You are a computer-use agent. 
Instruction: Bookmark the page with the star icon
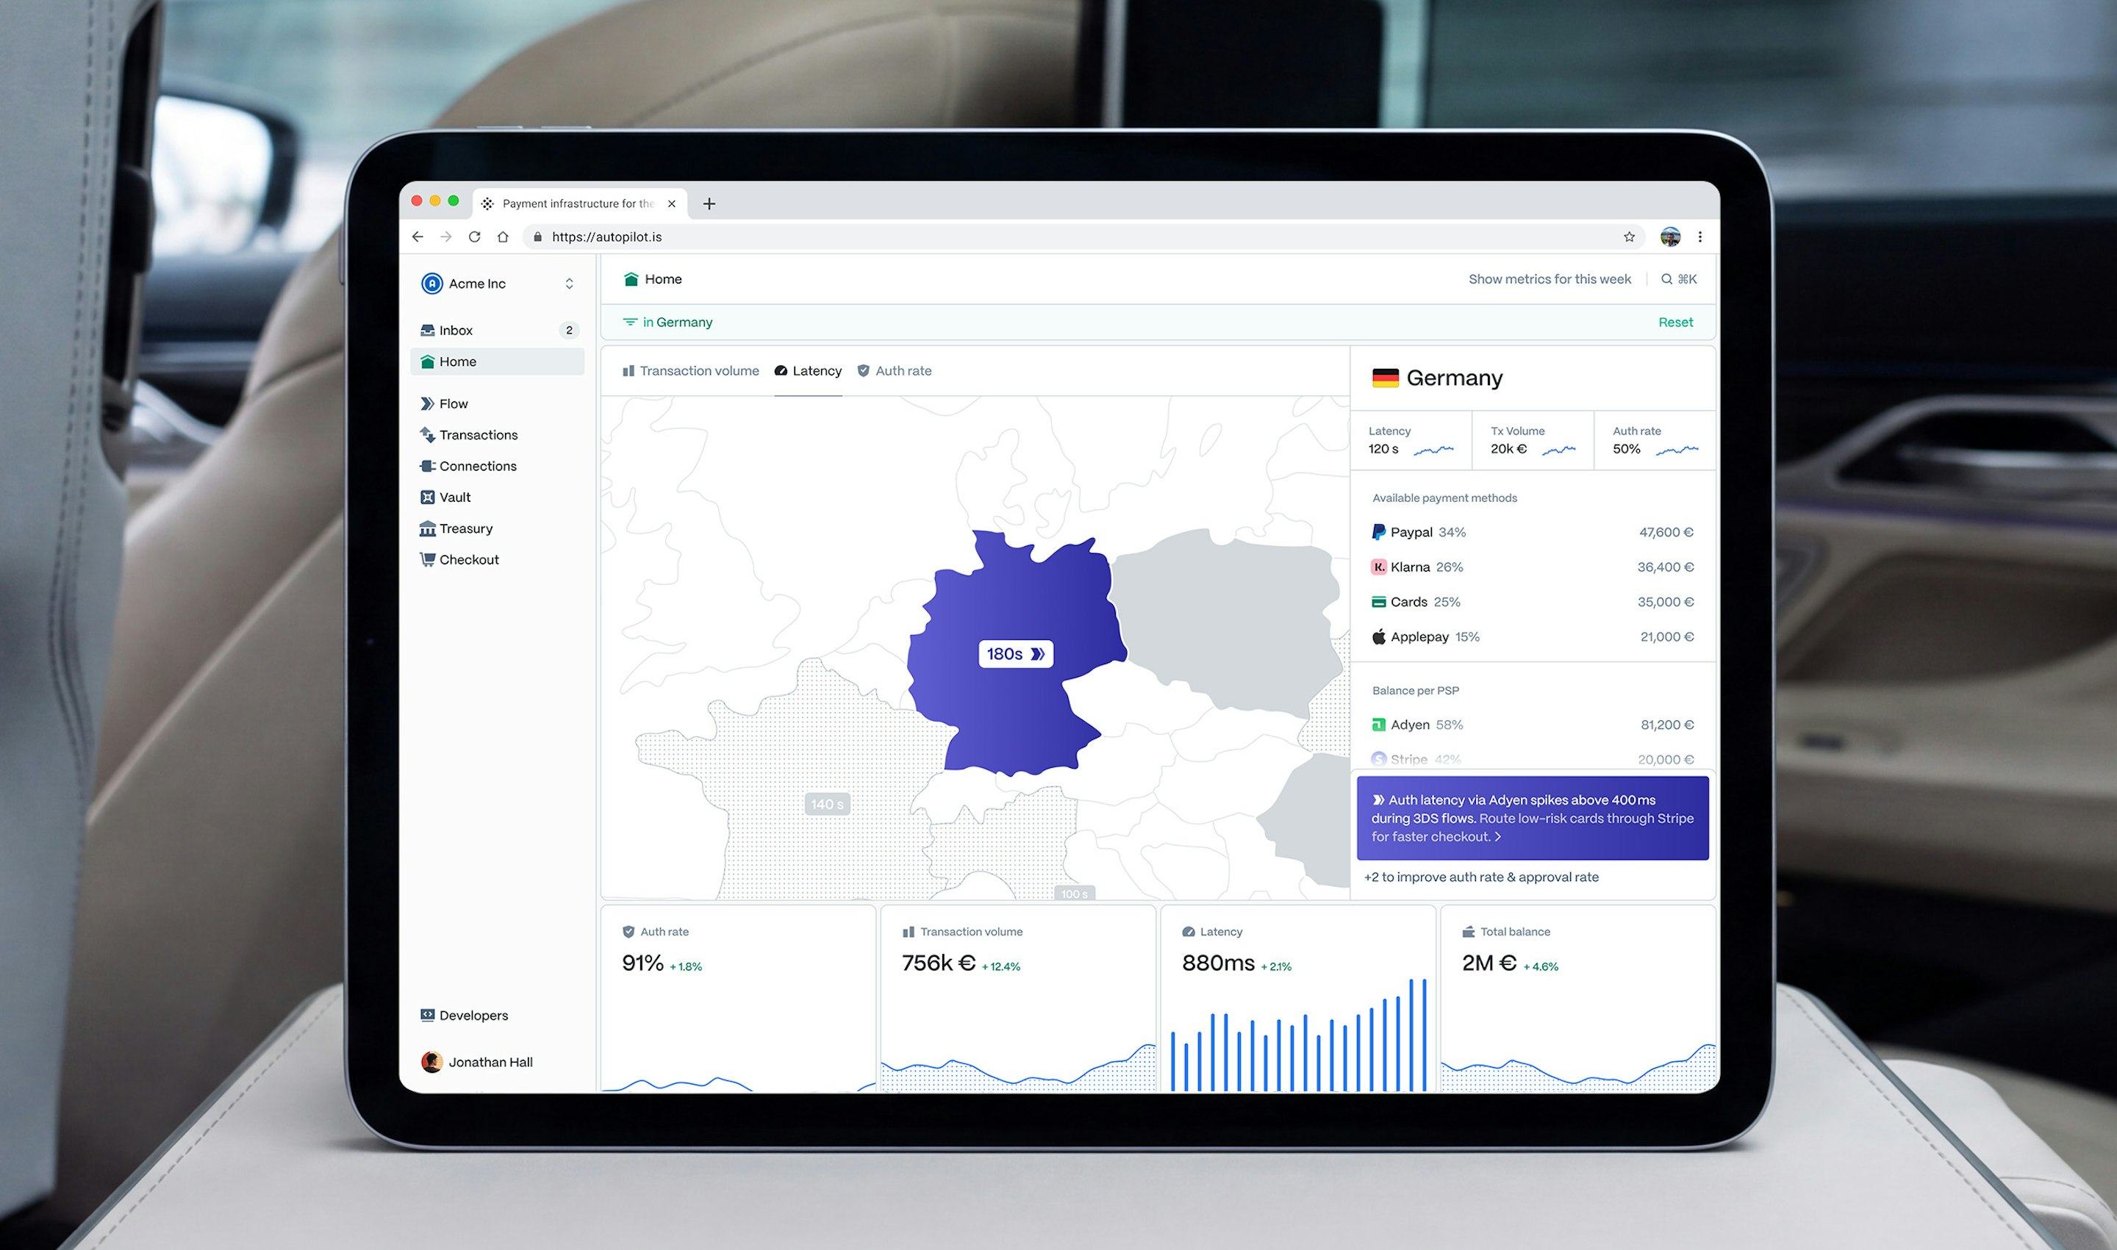point(1629,237)
